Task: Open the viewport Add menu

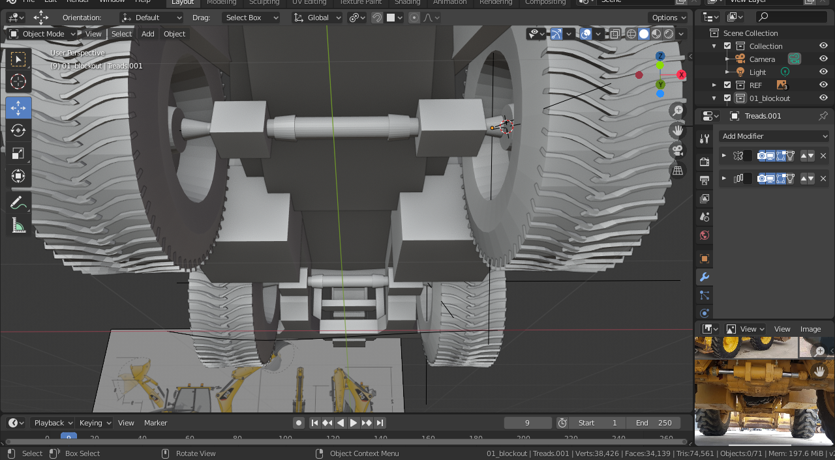Action: (x=148, y=34)
